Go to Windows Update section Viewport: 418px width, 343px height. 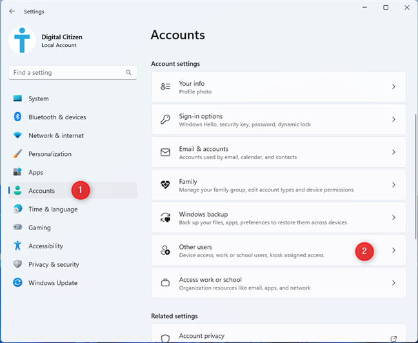pos(52,283)
